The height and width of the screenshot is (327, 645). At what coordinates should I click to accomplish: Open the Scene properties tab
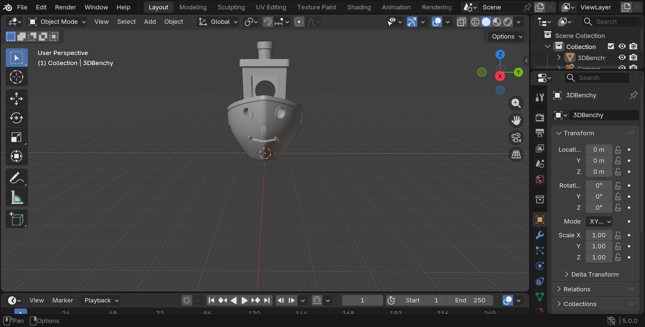(540, 164)
